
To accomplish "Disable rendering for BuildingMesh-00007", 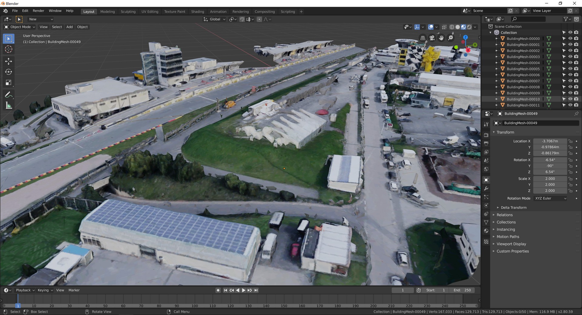I will coord(576,81).
